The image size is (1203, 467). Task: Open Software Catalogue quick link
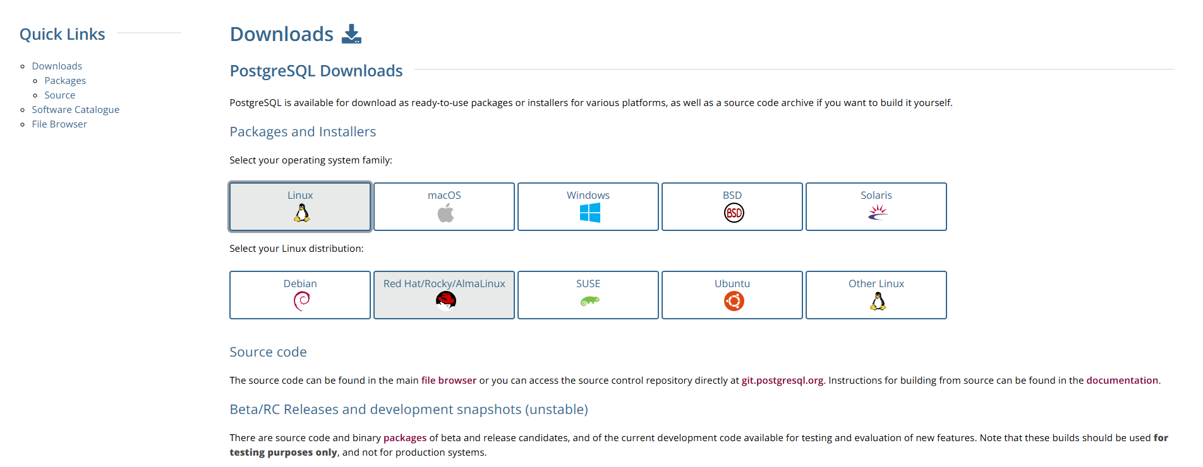(x=75, y=110)
